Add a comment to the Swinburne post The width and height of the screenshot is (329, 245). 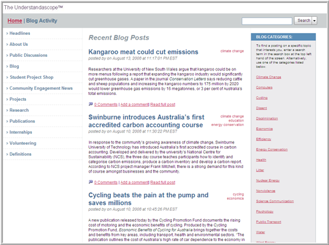[x=134, y=182]
